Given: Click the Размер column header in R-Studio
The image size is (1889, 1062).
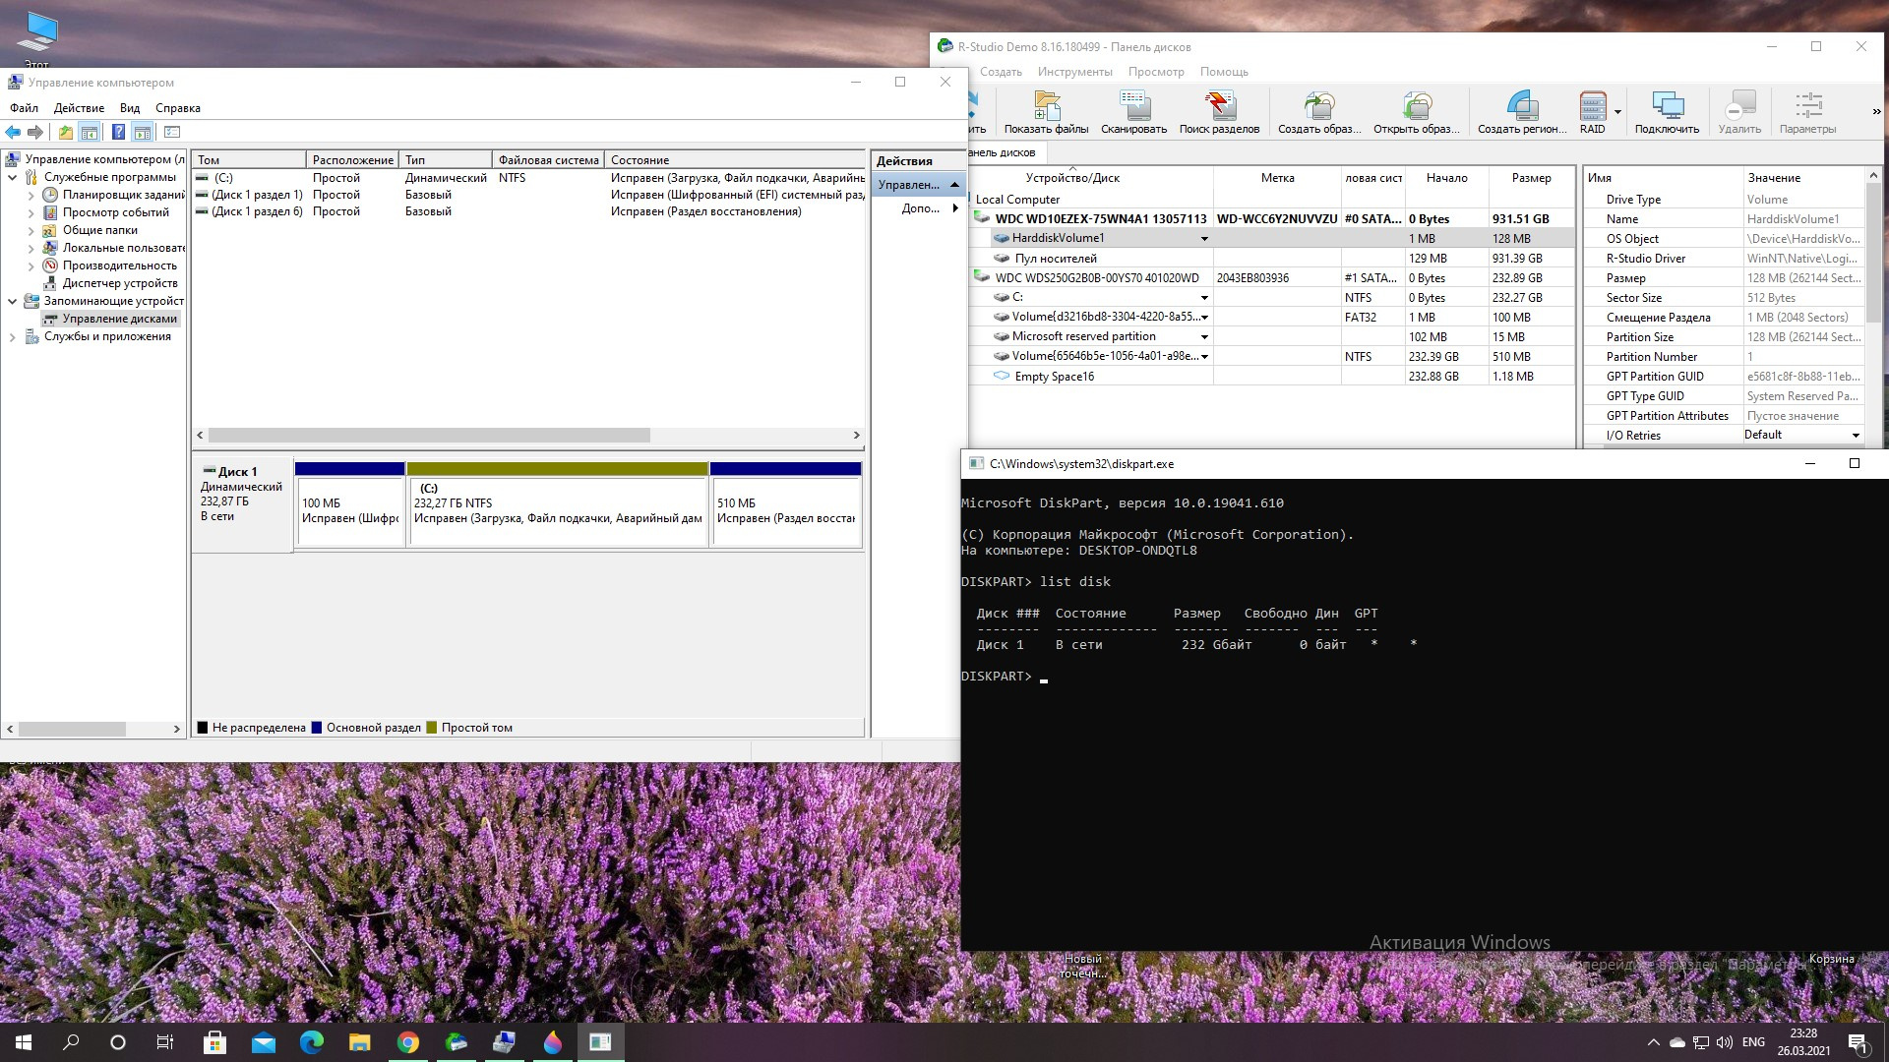Looking at the screenshot, I should click(x=1531, y=178).
